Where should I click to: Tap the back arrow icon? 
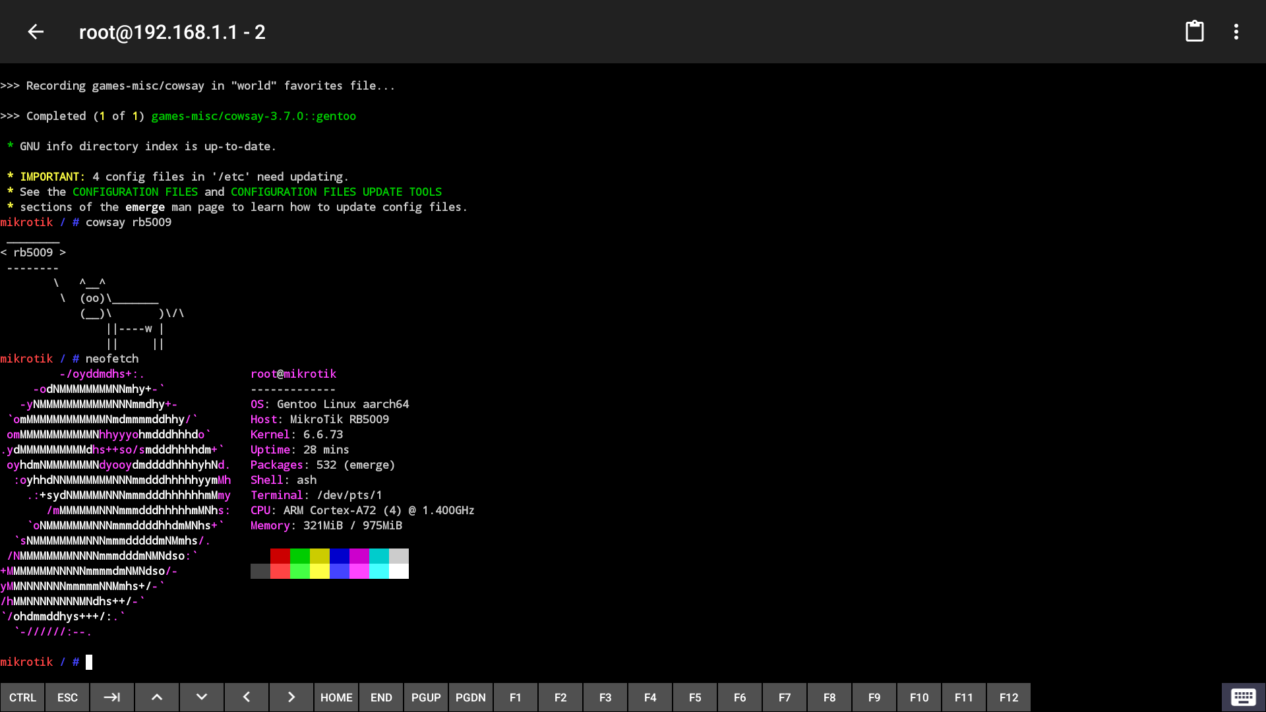tap(36, 32)
